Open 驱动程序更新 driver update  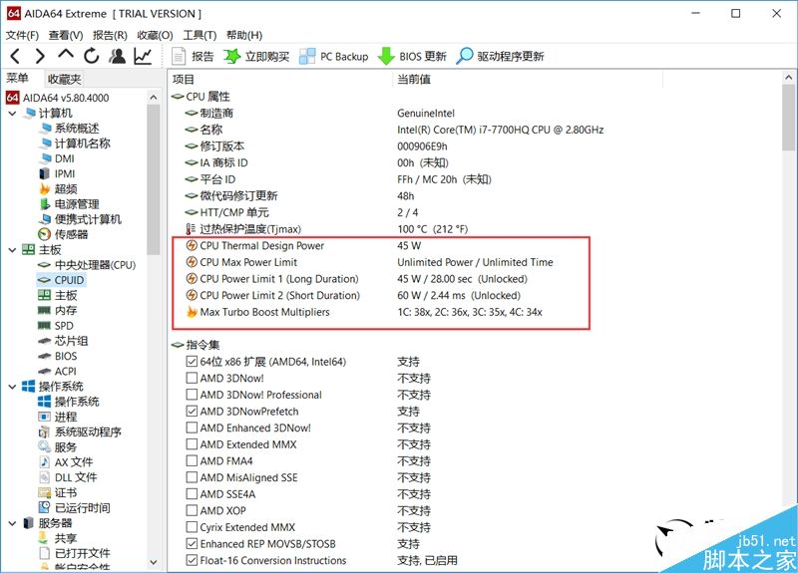click(501, 57)
